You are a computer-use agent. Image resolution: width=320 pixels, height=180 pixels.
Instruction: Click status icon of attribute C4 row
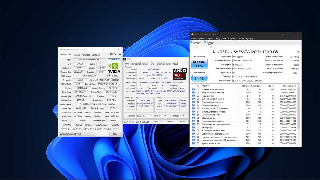click(193, 134)
